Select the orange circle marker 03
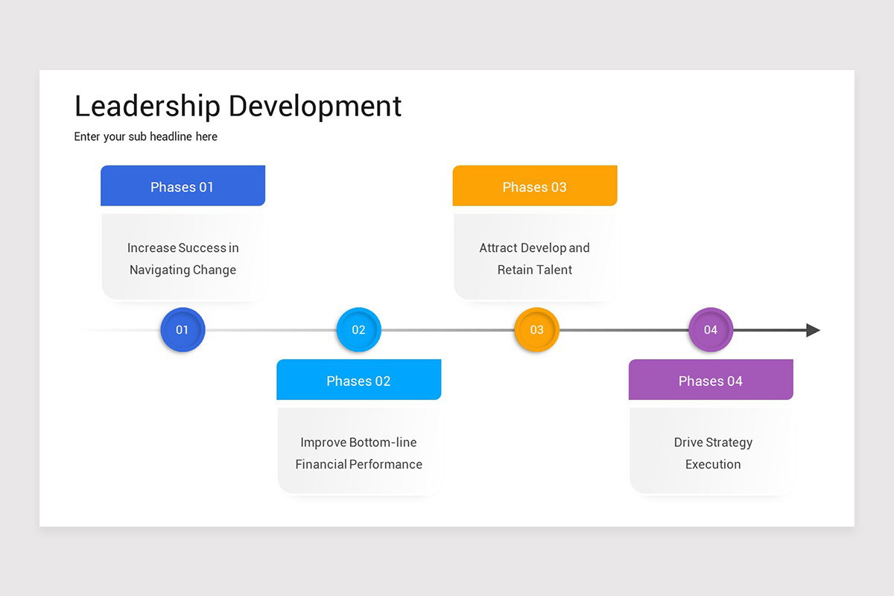This screenshot has height=596, width=894. (535, 329)
